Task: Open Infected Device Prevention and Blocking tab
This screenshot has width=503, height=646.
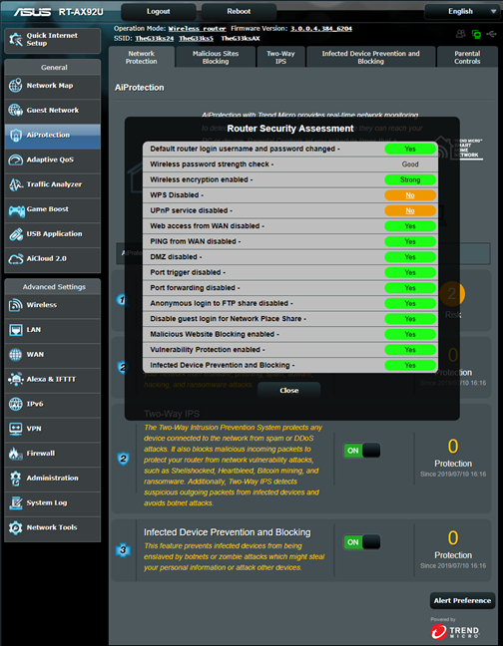Action: click(370, 57)
